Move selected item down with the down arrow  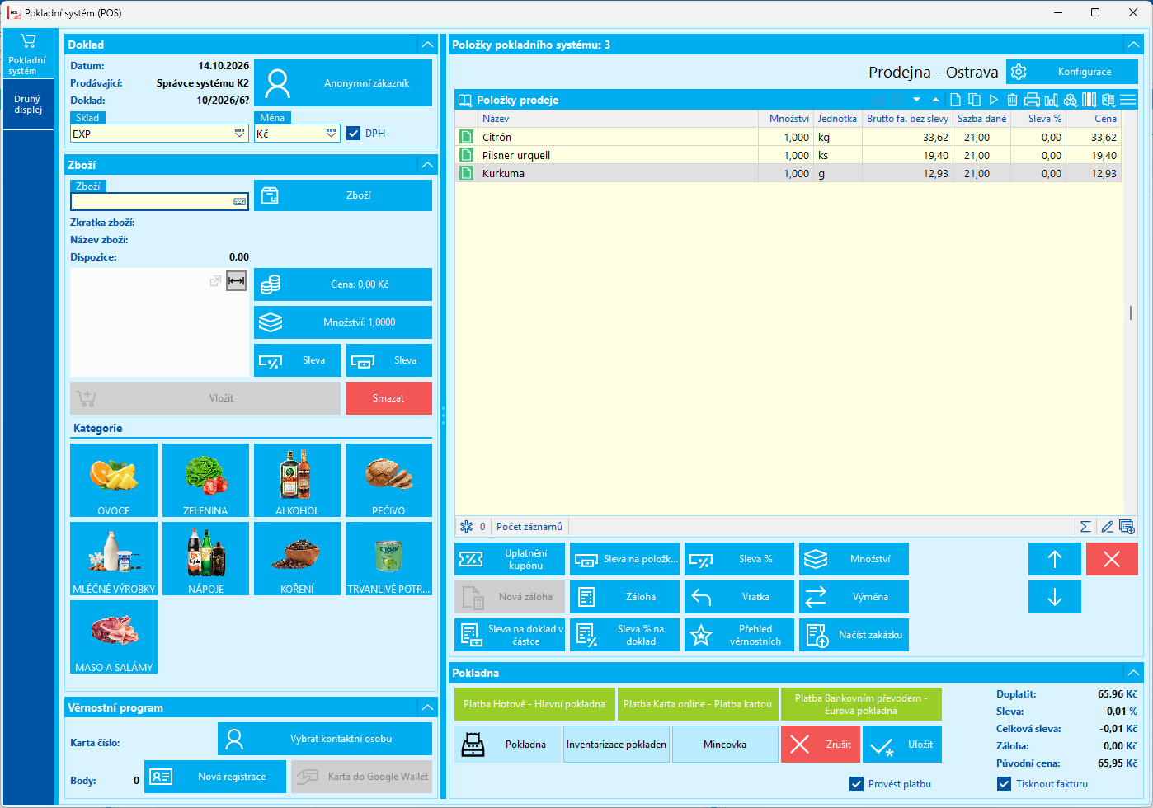(1055, 597)
